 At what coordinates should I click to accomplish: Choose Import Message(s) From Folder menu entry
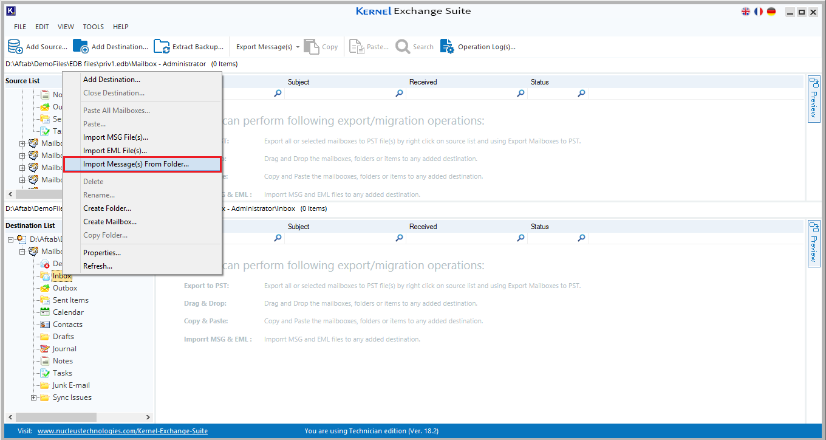coord(136,164)
